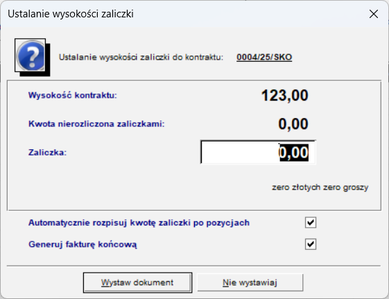
Task: Click the Wysokość kontraktu label
Action: click(72, 95)
